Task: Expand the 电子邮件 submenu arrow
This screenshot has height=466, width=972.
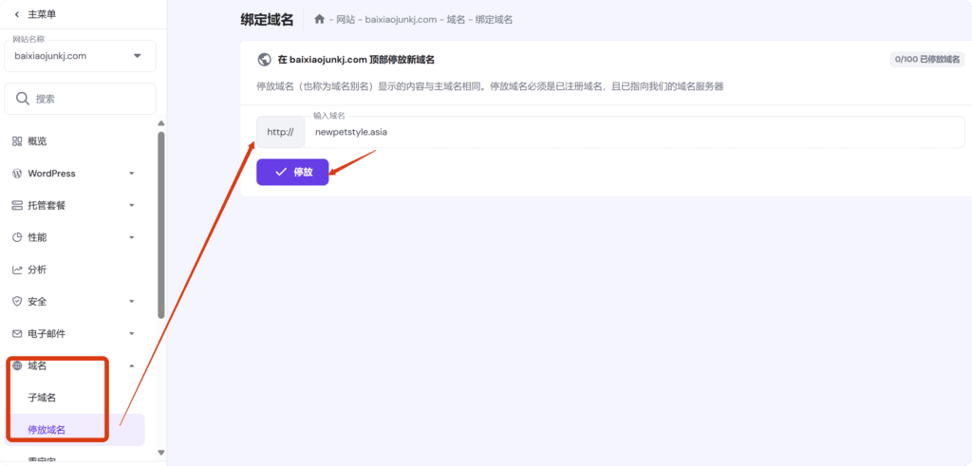Action: point(132,334)
